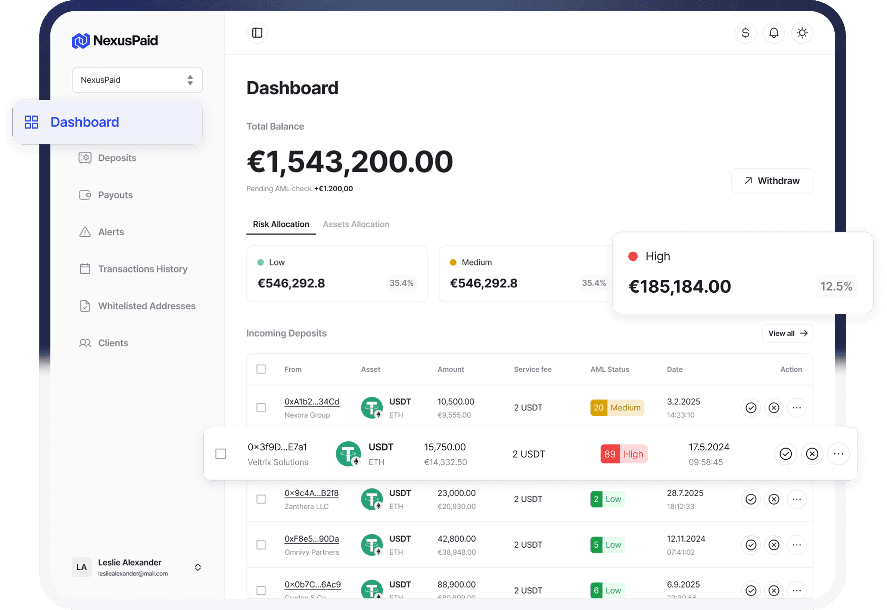The height and width of the screenshot is (610, 887).
Task: Toggle the sidebar panel icon
Action: click(257, 33)
